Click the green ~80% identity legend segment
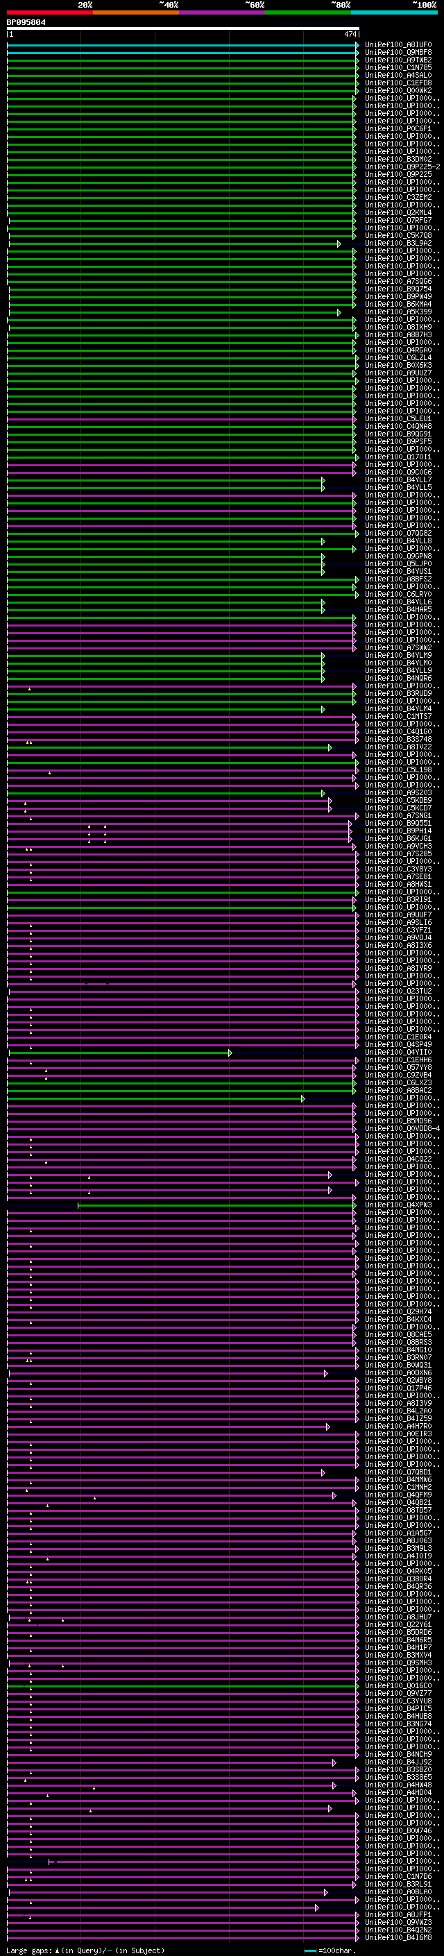The height and width of the screenshot is (1956, 444). [x=308, y=12]
